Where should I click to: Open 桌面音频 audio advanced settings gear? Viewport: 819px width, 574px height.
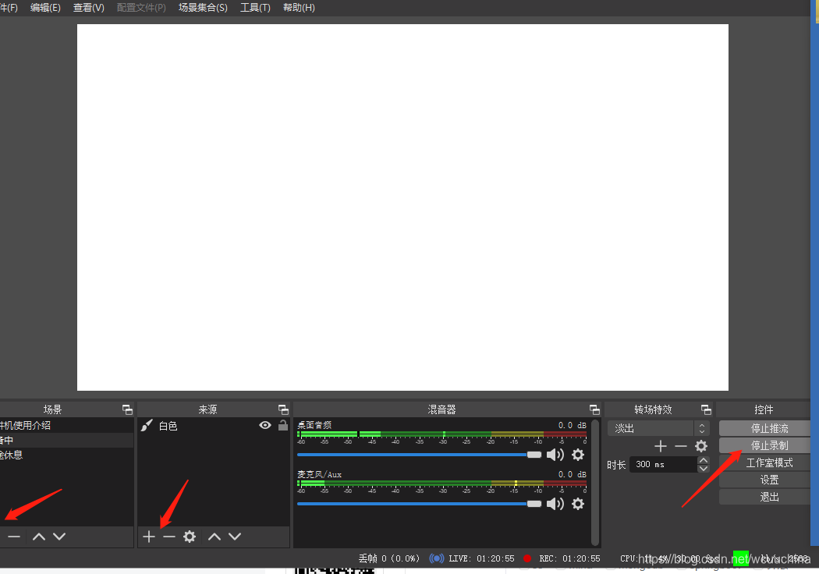577,454
